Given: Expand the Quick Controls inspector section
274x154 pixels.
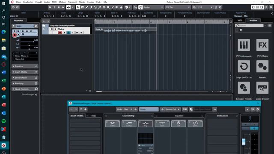Looking at the screenshot, I should point(25,89).
